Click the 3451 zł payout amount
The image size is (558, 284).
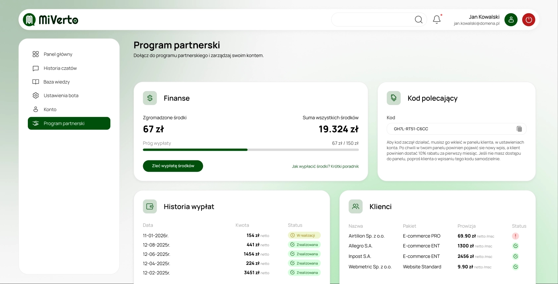(x=252, y=272)
